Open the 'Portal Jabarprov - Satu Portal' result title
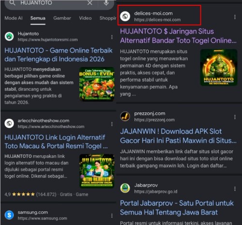This screenshot has height=225, width=242. [x=177, y=208]
